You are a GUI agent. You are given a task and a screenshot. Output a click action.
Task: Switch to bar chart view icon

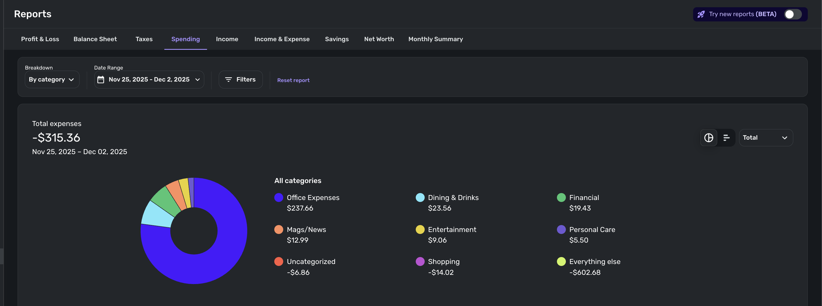726,138
